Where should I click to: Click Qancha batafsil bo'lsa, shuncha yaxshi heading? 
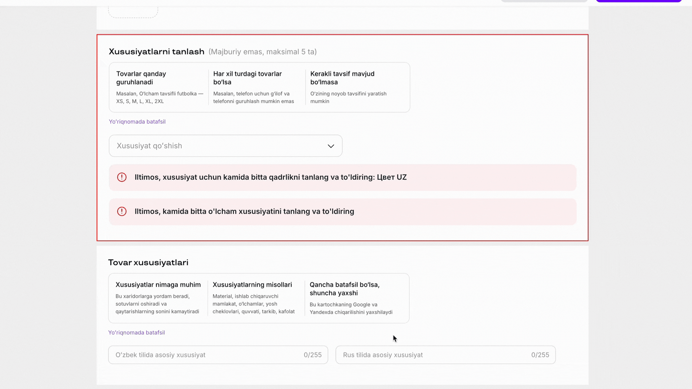(345, 289)
